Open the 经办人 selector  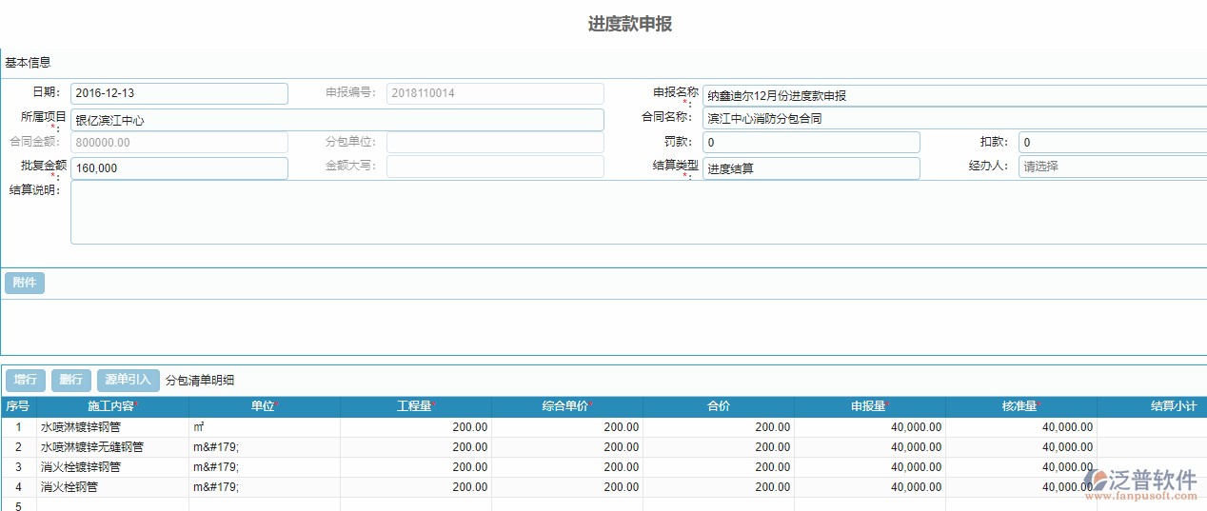1112,168
